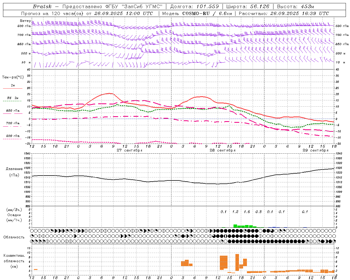The height and width of the screenshot is (280, 350).
Task: Click the '10 м' wind level label on left
Action: pos(26,63)
